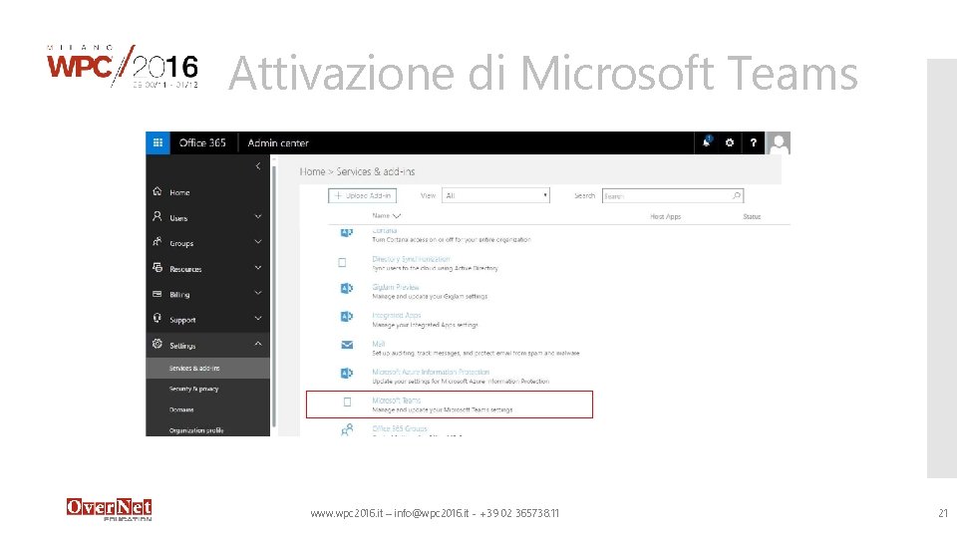Screen dimensions: 957x538
Task: Open the Directory Synchronization link
Action: pyautogui.click(x=411, y=259)
